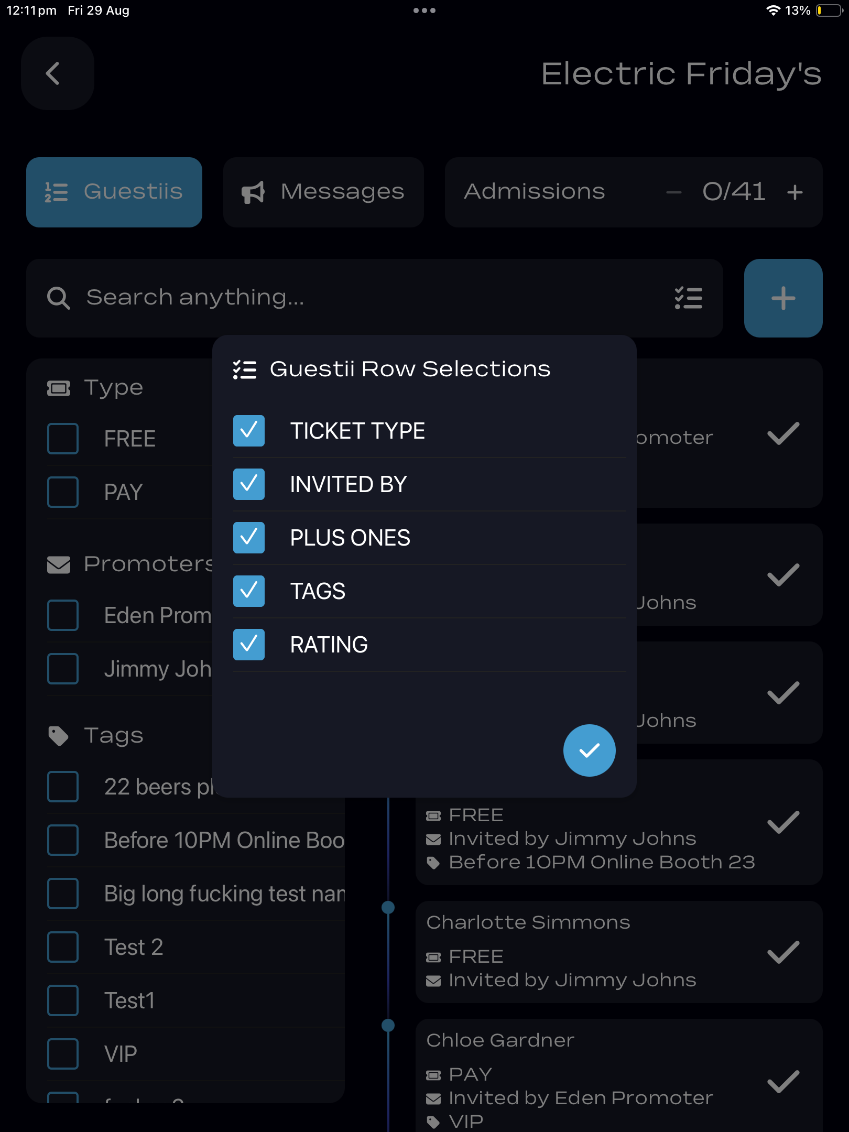
Task: Increase admissions count with plus icon
Action: (x=795, y=192)
